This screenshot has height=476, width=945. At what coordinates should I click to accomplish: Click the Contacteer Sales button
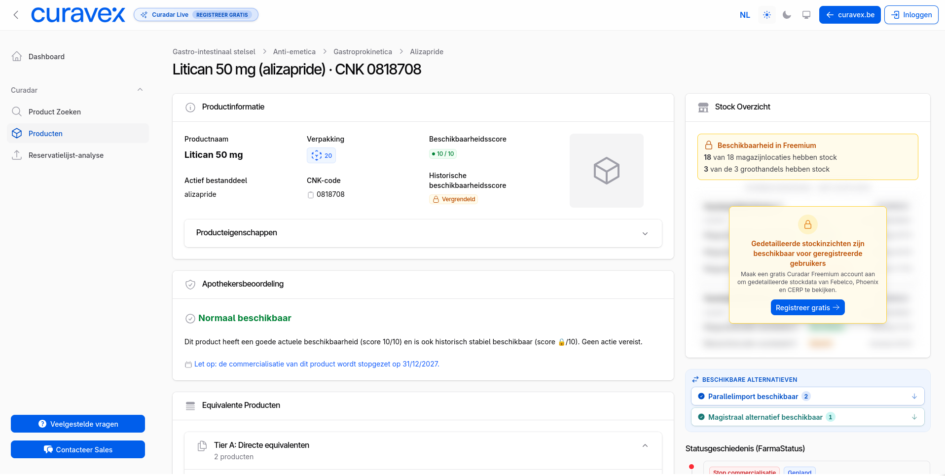tap(78, 449)
